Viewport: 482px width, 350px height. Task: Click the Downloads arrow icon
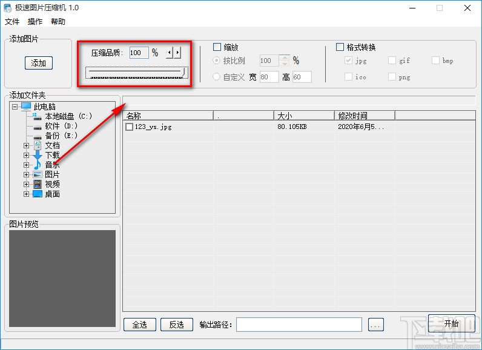click(x=38, y=155)
